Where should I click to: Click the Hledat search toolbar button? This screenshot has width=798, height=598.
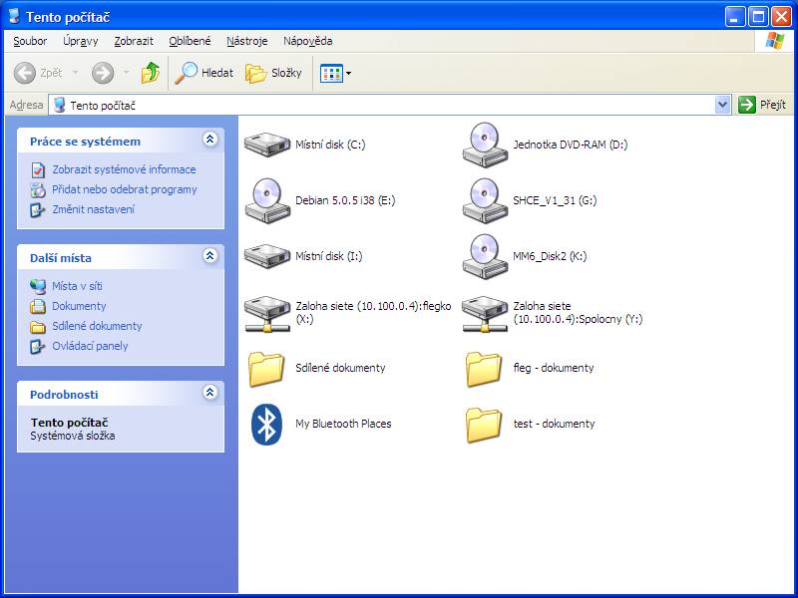click(204, 73)
